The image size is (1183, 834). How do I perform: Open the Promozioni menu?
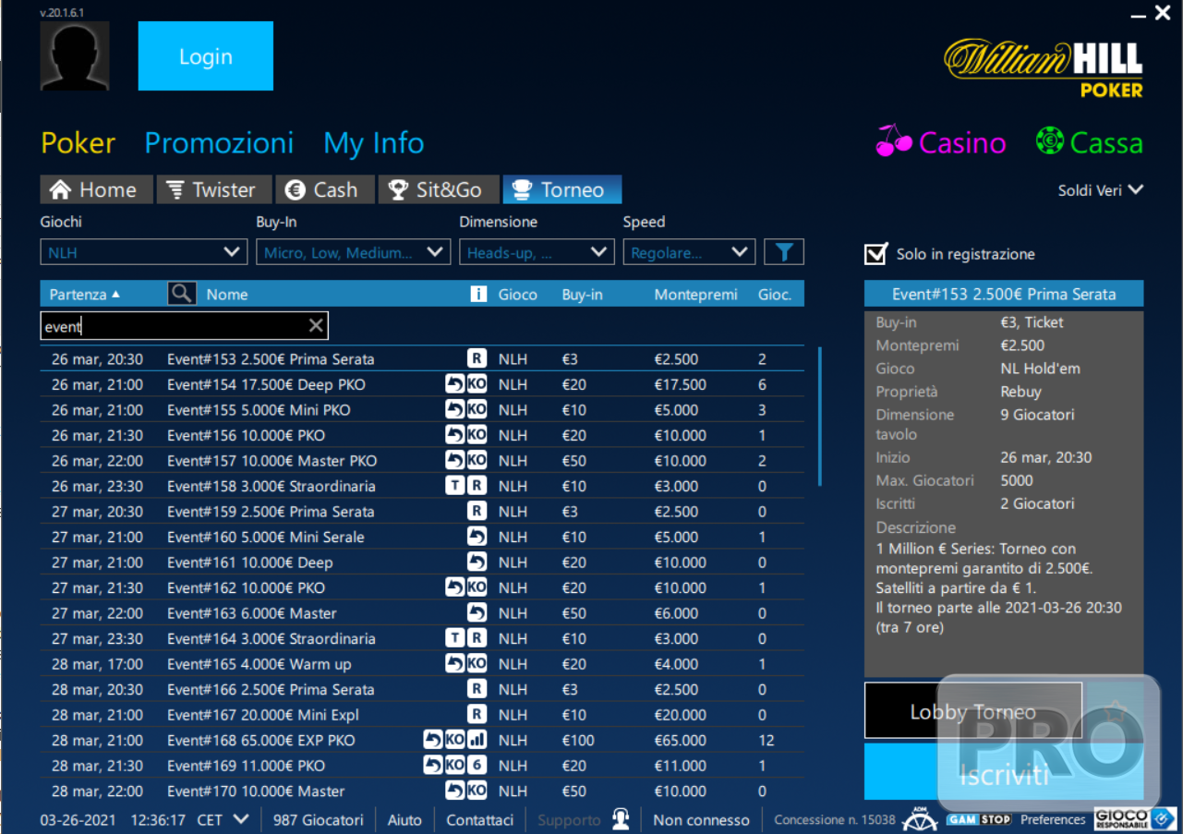tap(219, 143)
